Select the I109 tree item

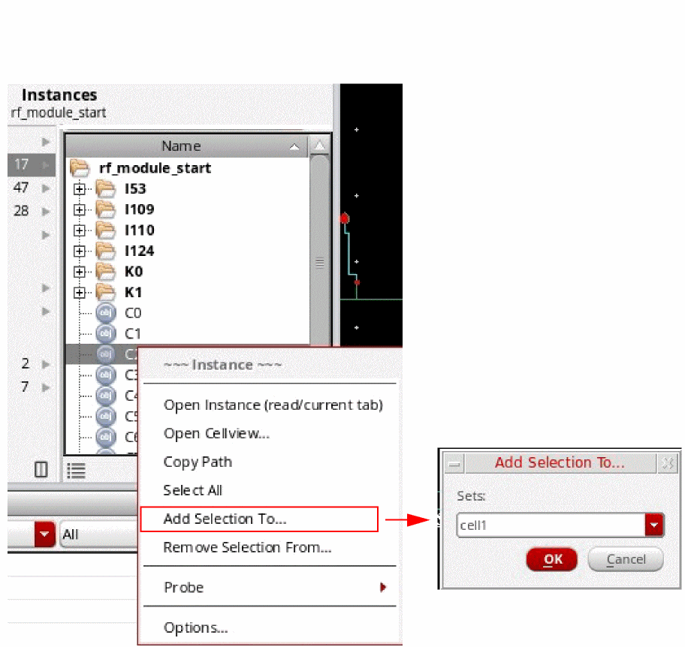pyautogui.click(x=140, y=209)
